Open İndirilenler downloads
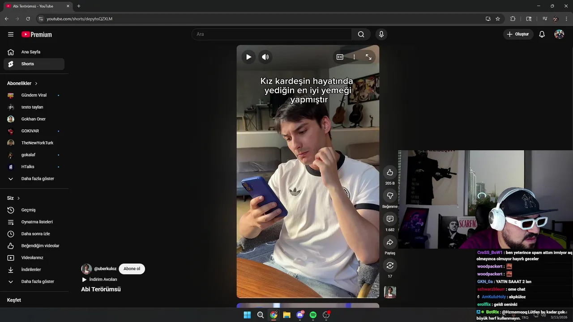Image resolution: width=573 pixels, height=322 pixels. coord(34,270)
